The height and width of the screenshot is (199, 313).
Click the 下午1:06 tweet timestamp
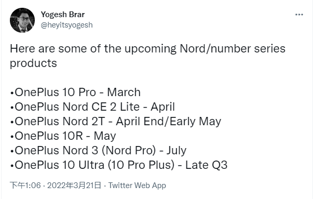(25, 185)
